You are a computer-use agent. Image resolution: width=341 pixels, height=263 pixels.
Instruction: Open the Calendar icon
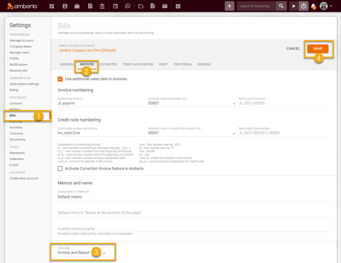click(115, 6)
